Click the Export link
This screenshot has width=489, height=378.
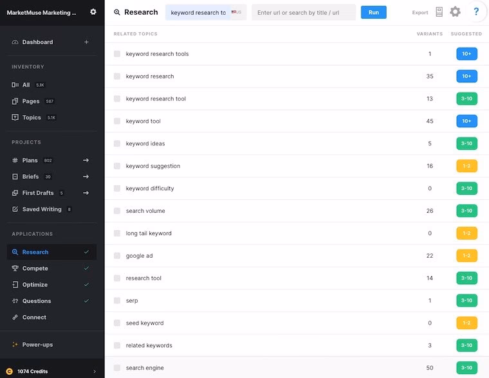420,12
